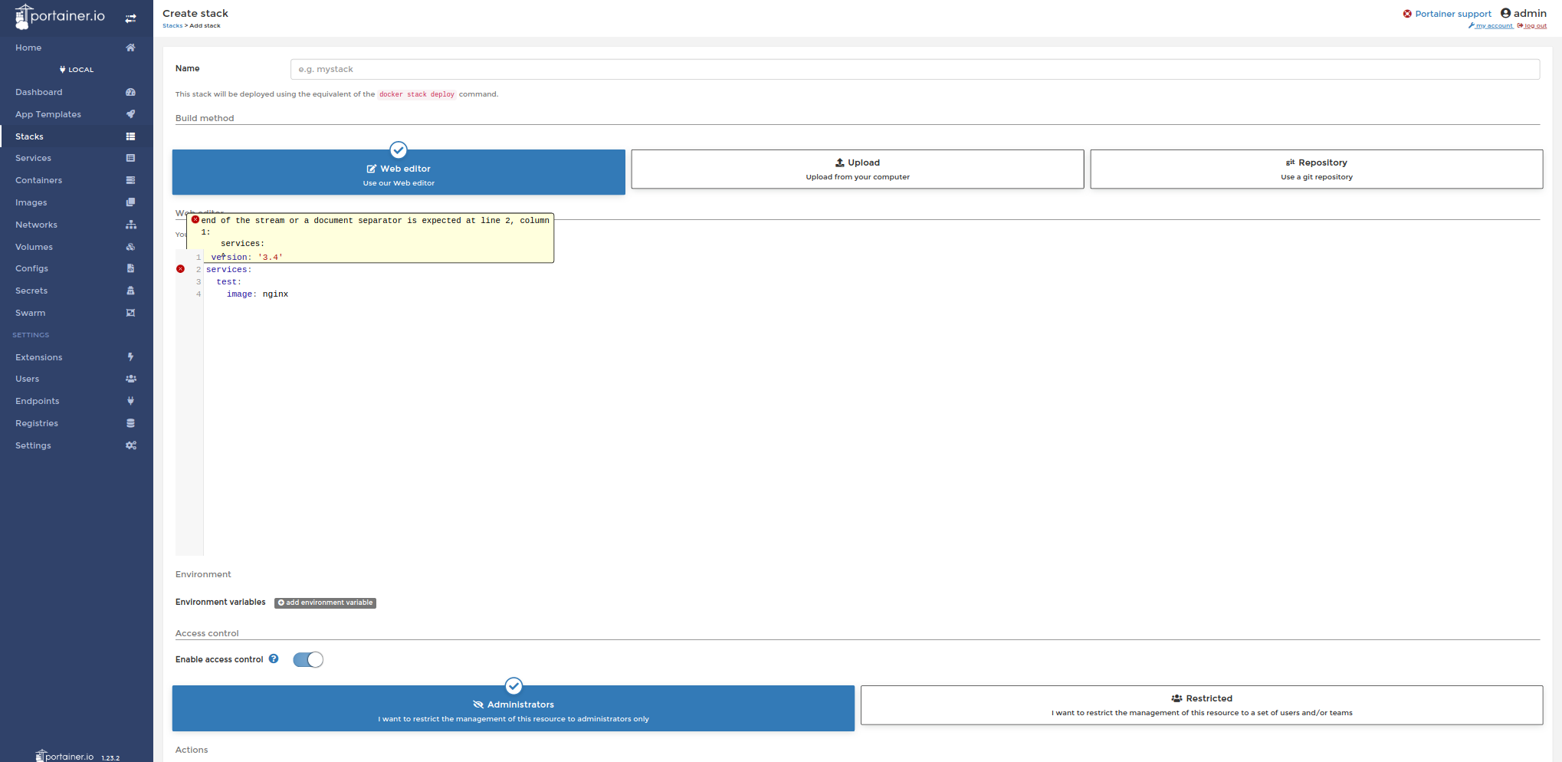Open Volumes using its sidebar icon
The height and width of the screenshot is (762, 1562).
pyautogui.click(x=130, y=247)
